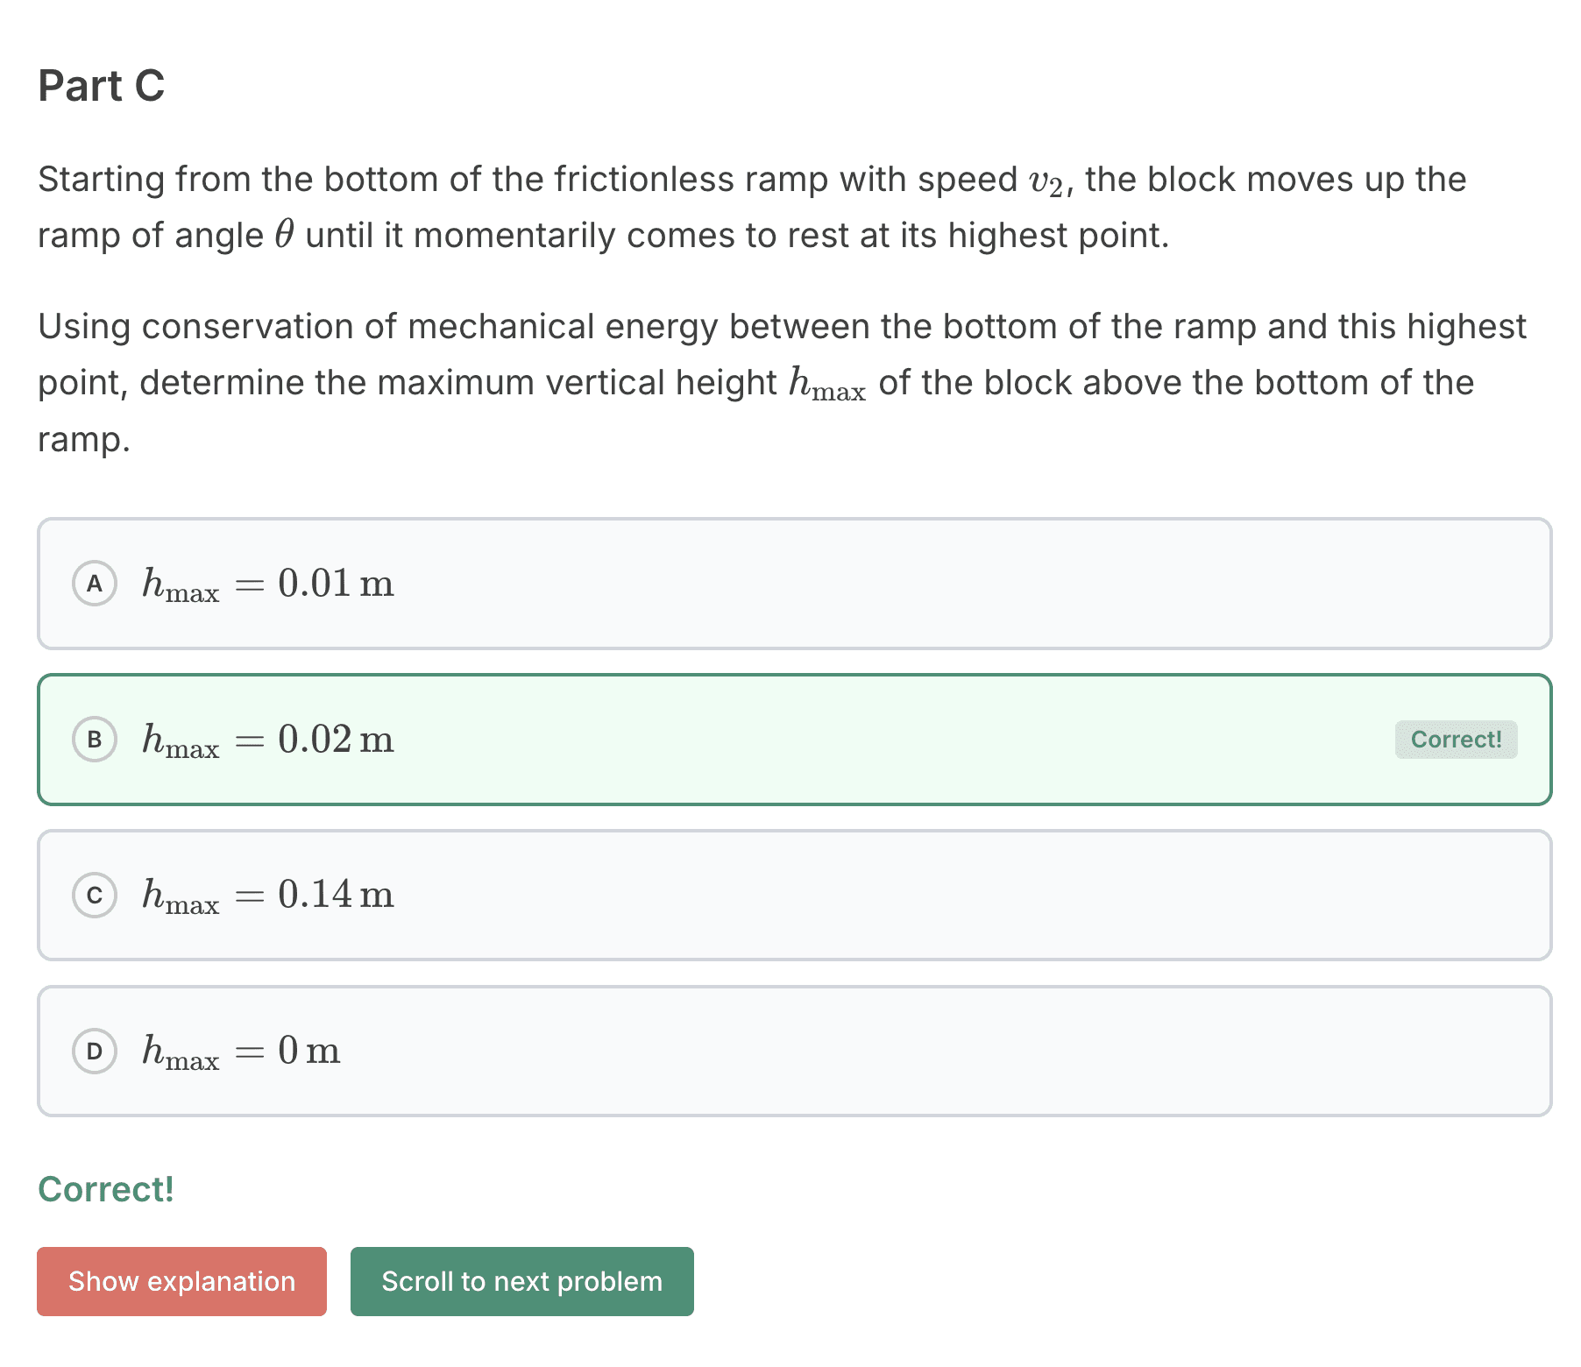Click the circled letter C icon
The image size is (1581, 1367).
pyautogui.click(x=95, y=895)
